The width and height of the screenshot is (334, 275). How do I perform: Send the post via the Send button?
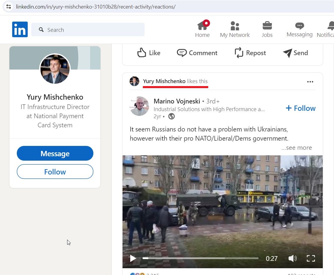pyautogui.click(x=295, y=53)
